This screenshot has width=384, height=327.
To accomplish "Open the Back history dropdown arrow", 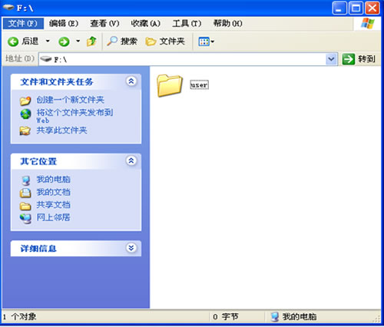I will coord(48,41).
